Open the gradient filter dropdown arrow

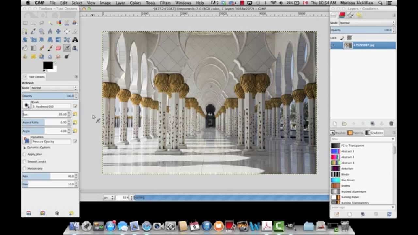tap(393, 139)
